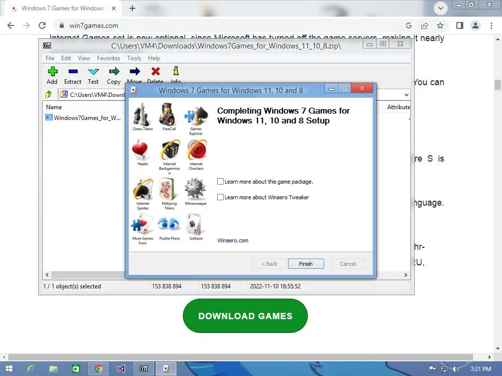The height and width of the screenshot is (376, 502).
Task: Click Chrome's share page icon
Action: point(425,25)
